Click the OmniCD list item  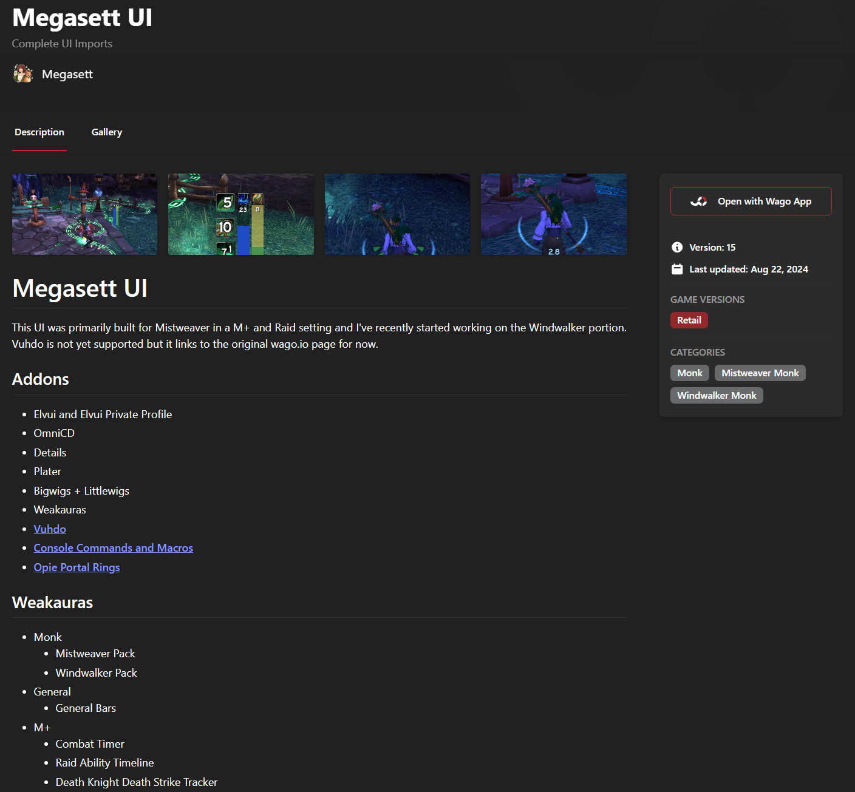(54, 433)
